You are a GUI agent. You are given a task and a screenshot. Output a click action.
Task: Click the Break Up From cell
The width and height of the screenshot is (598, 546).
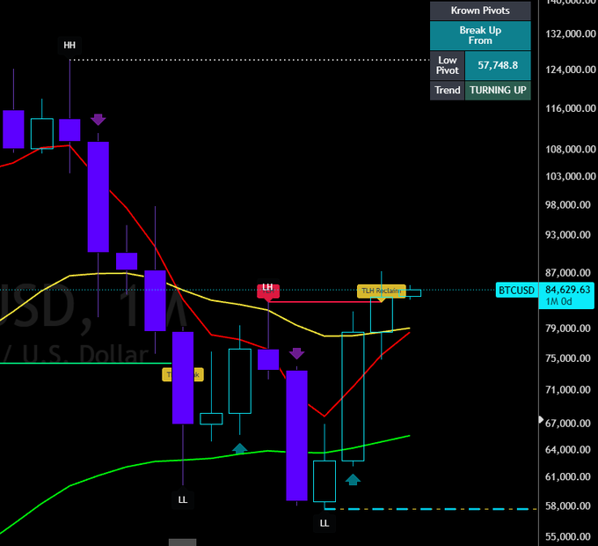pyautogui.click(x=480, y=35)
